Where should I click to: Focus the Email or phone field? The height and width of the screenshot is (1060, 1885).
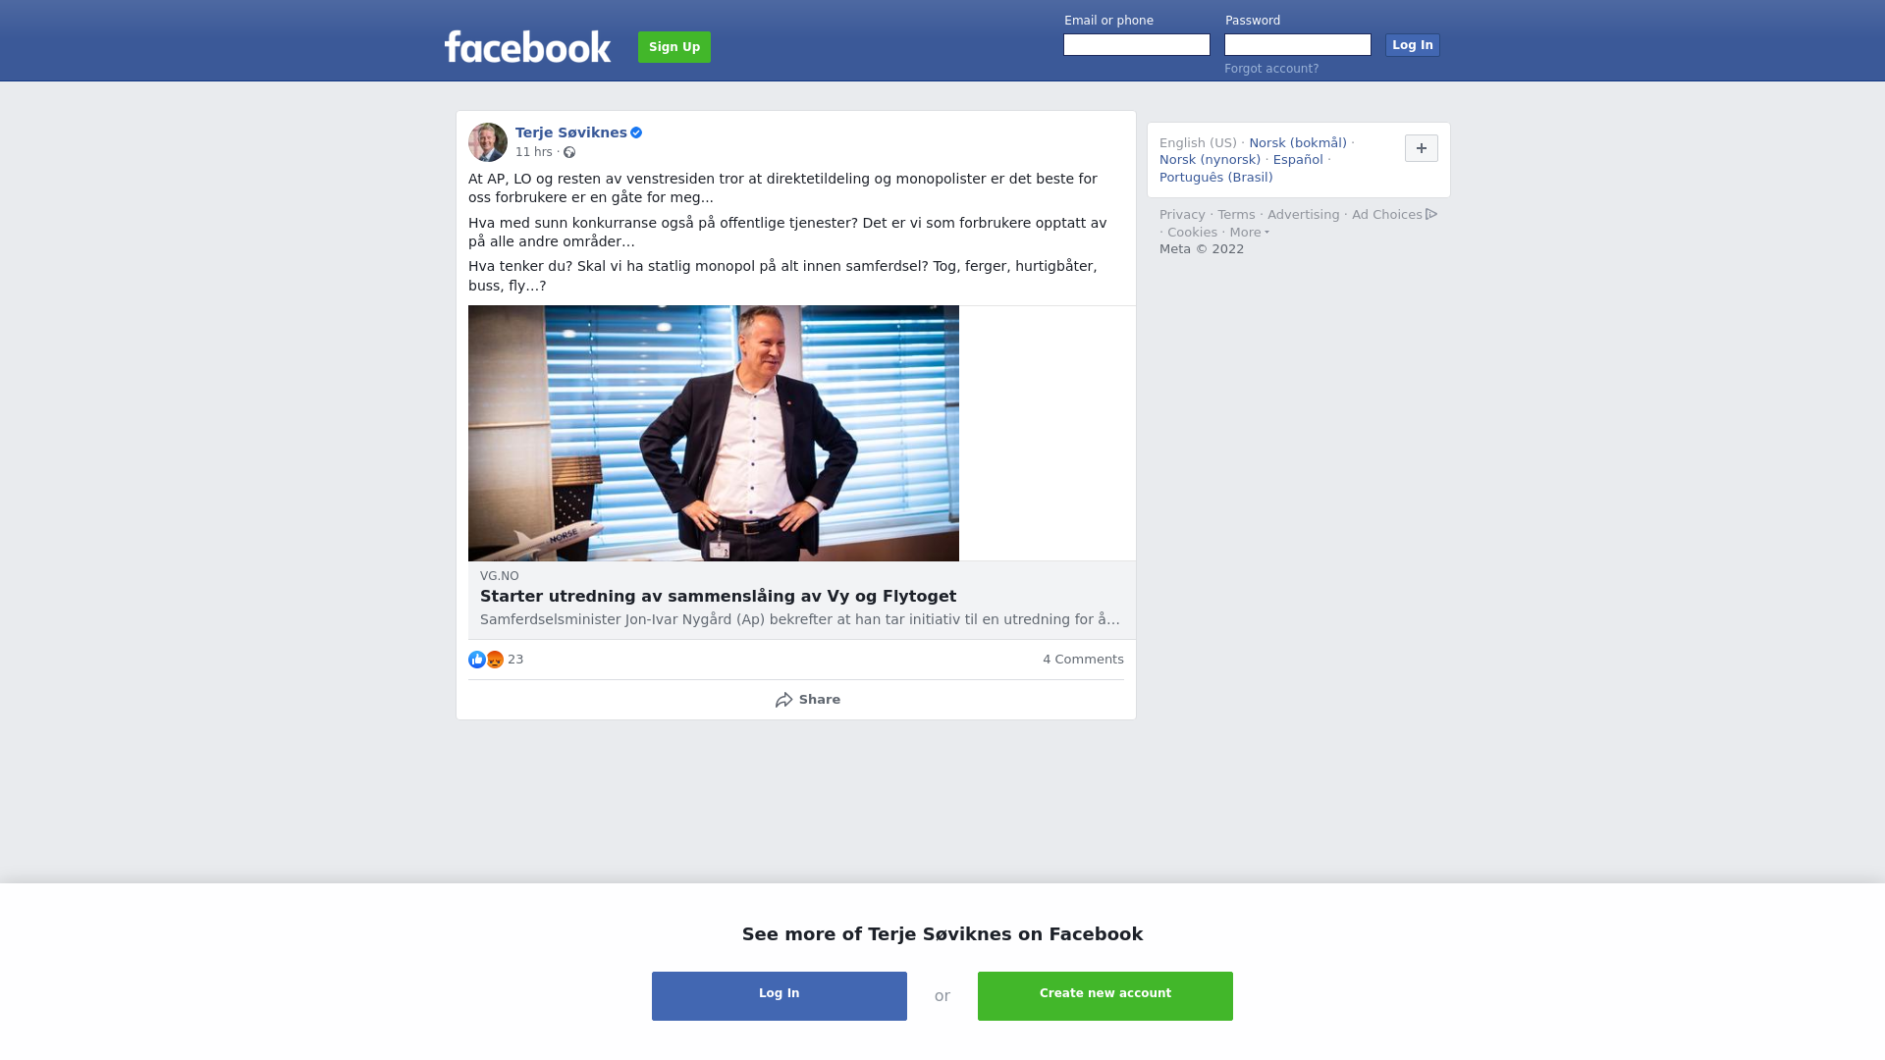coord(1137,45)
